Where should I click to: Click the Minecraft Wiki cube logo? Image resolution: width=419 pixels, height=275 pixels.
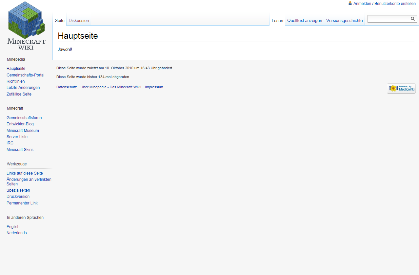tap(26, 26)
